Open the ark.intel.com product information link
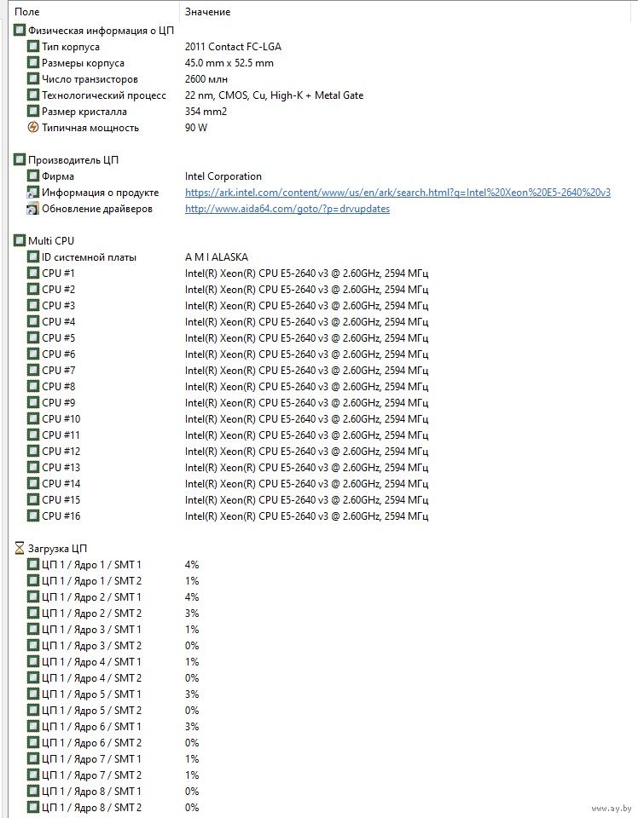The height and width of the screenshot is (818, 638). [397, 192]
